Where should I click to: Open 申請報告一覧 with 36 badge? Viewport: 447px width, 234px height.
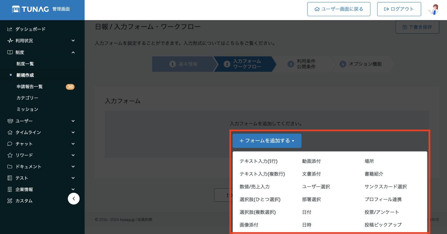pyautogui.click(x=30, y=87)
